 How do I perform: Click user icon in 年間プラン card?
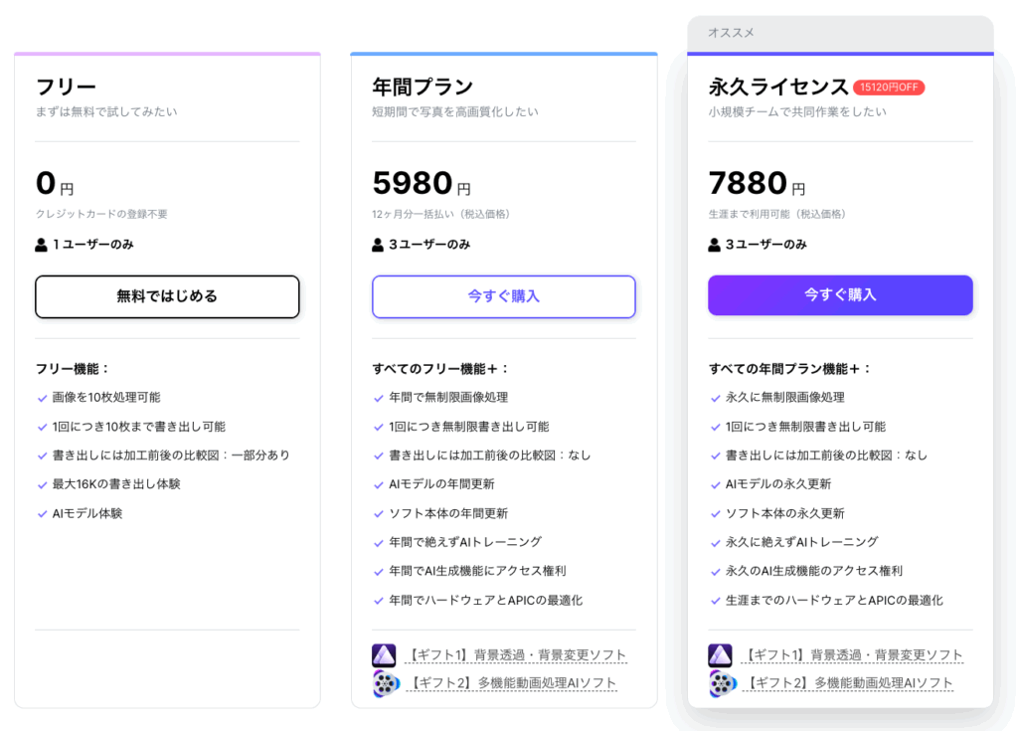tap(378, 244)
